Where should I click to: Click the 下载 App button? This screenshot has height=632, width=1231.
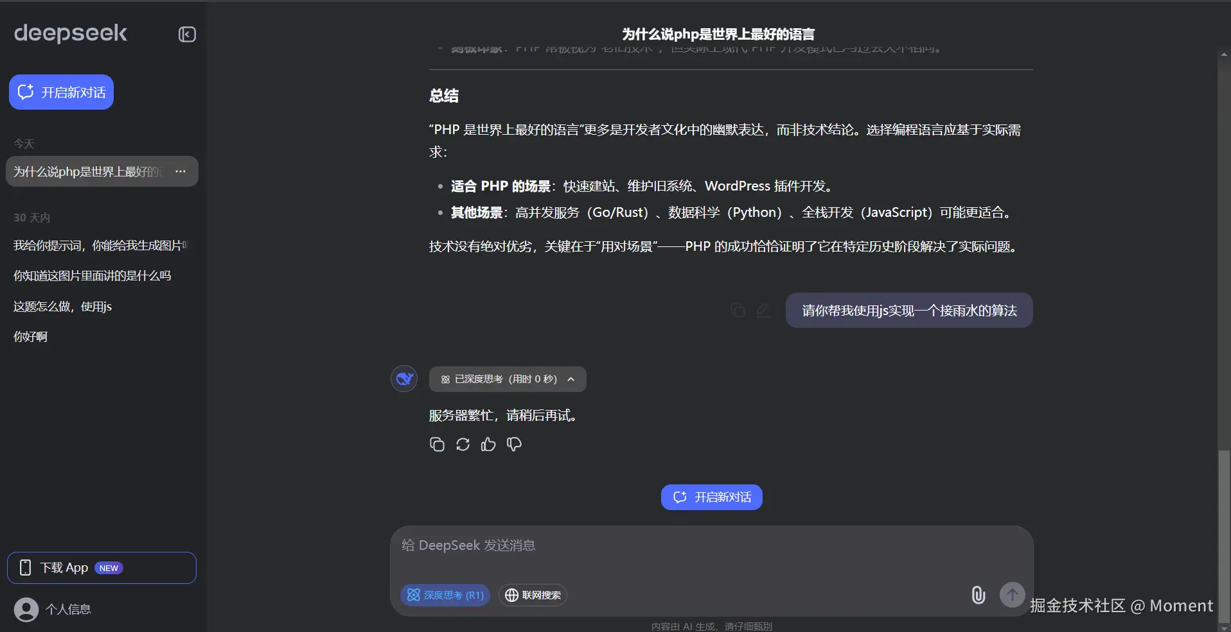(101, 567)
